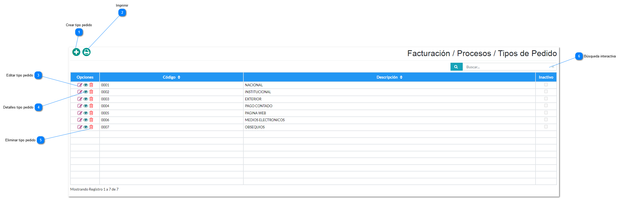Click the MEDIOS ELECTRONICOS description cell
The height and width of the screenshot is (199, 620).
[389, 120]
